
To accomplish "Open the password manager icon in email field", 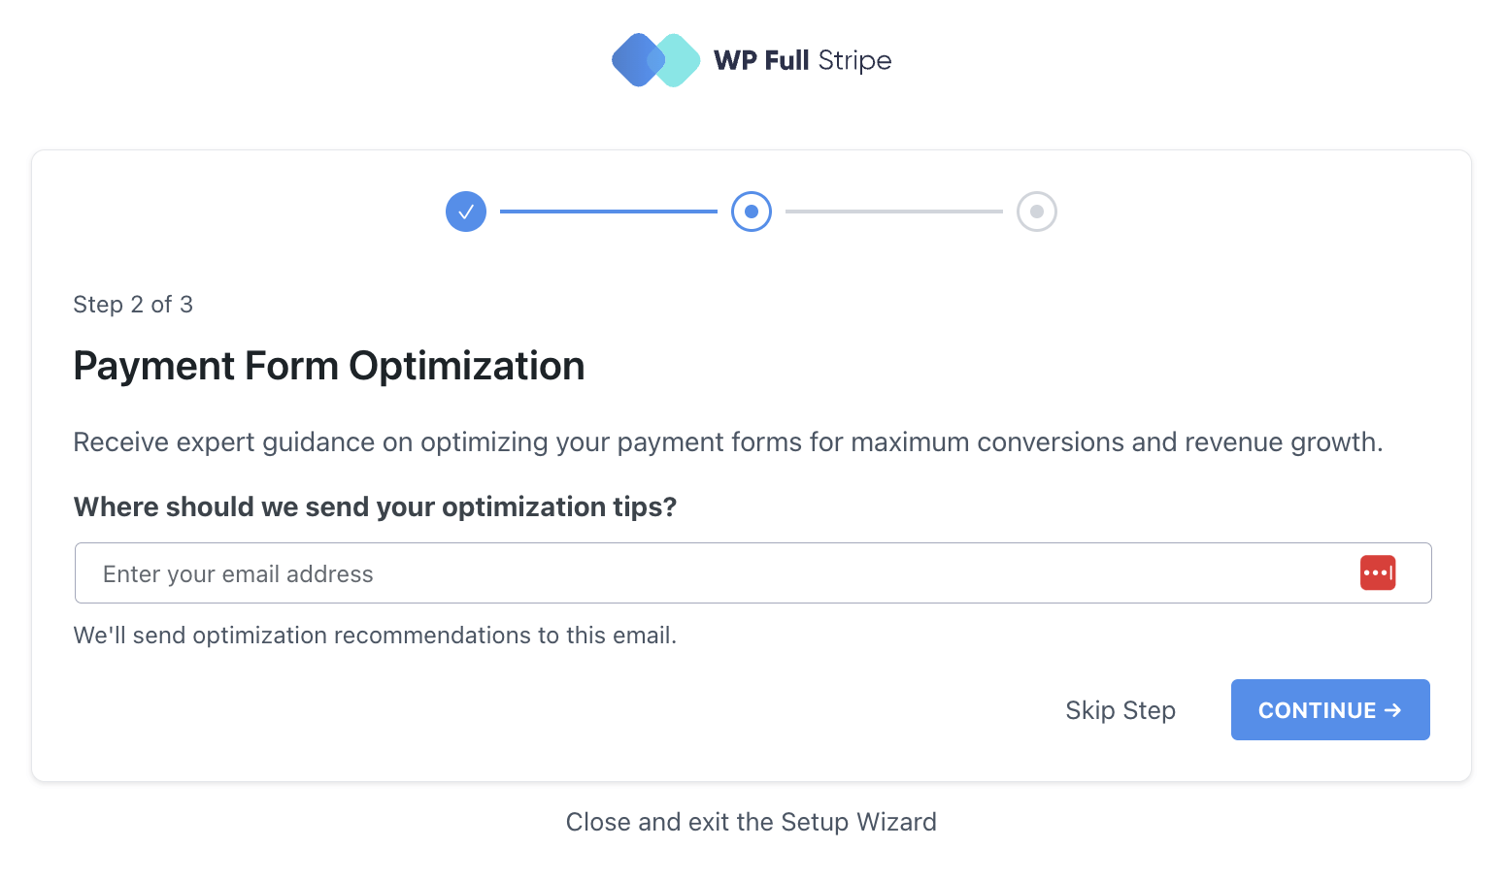I will pos(1378,572).
